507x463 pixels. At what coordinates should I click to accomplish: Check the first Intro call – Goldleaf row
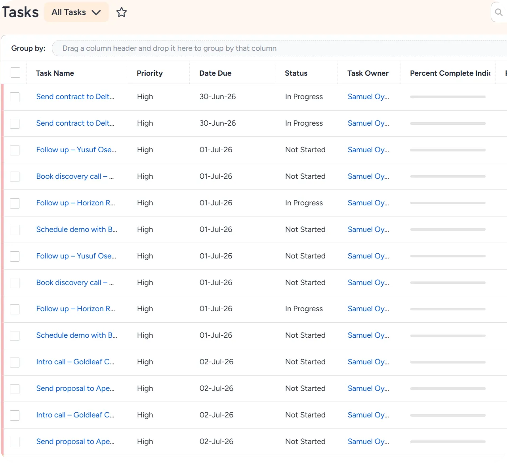(x=15, y=362)
